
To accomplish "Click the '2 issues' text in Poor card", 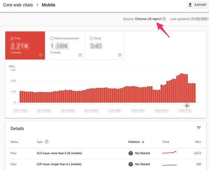I will click(16, 52).
